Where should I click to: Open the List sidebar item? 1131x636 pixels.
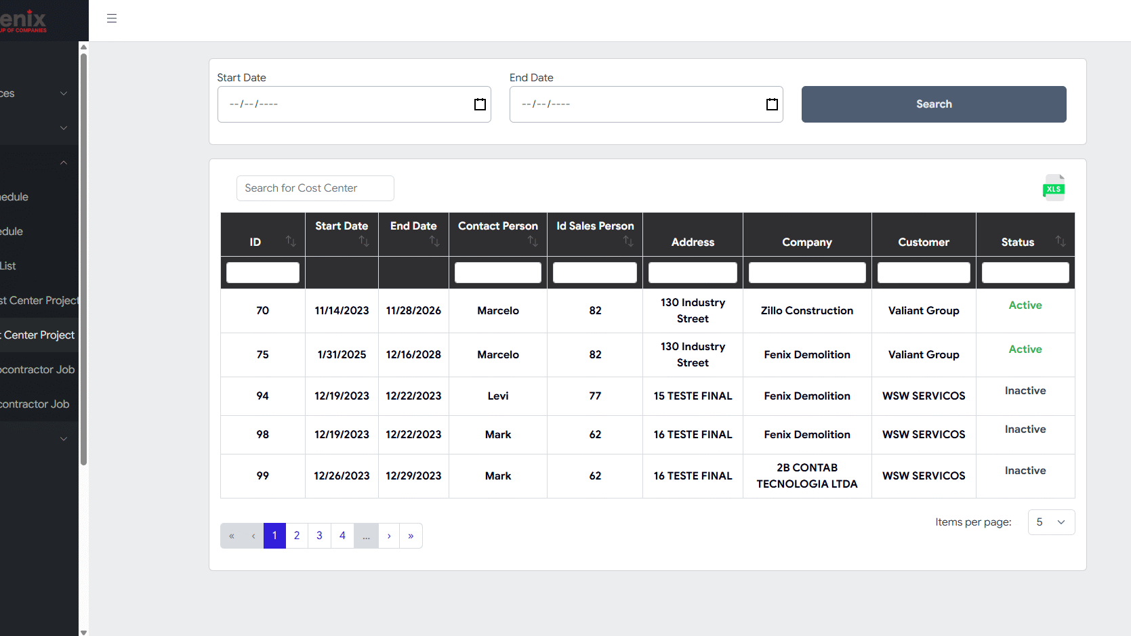coord(39,266)
